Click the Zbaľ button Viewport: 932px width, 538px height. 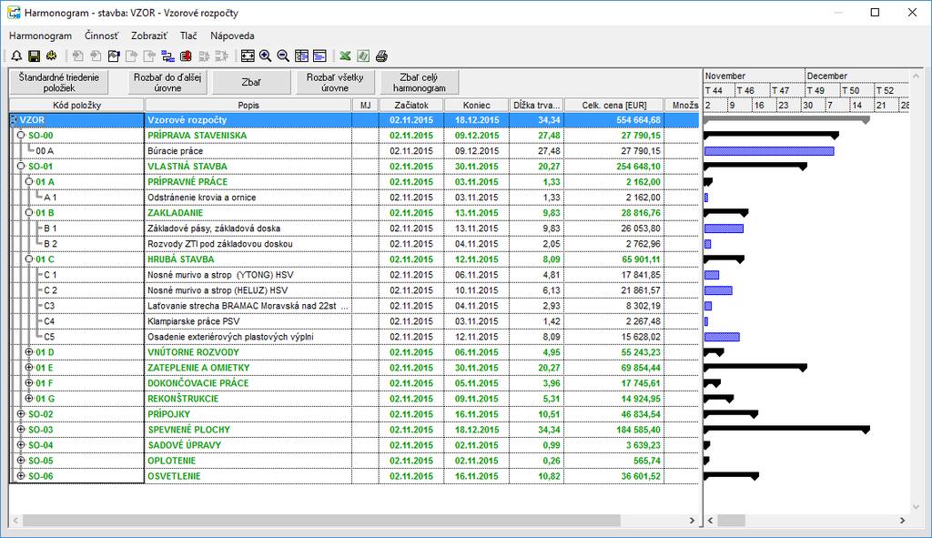point(251,82)
